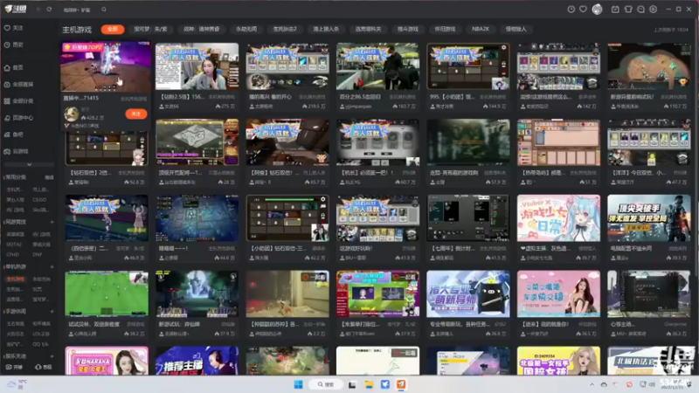This screenshot has height=393, width=699.
Task: Open CFHD category in sidebar
Action: pos(12,254)
